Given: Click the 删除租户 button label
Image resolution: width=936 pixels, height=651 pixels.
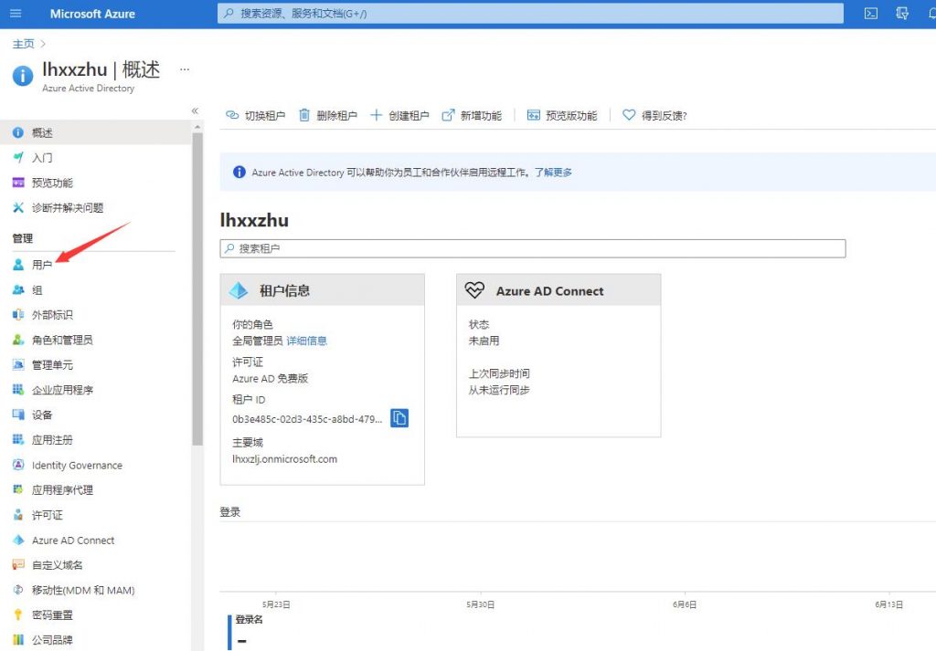Looking at the screenshot, I should pos(336,116).
